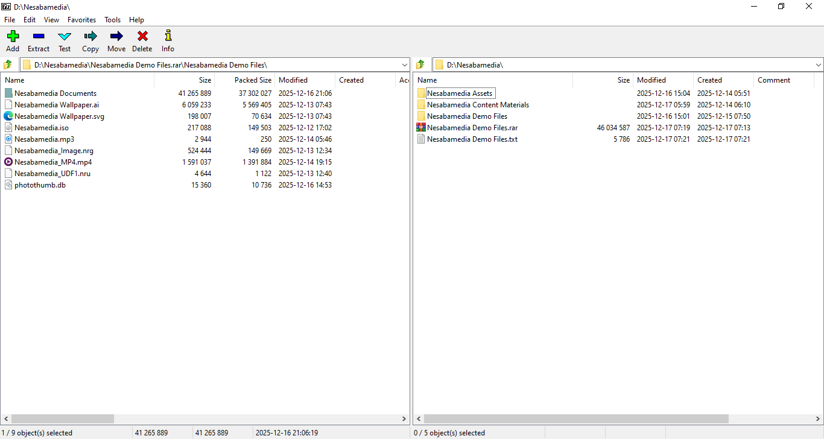This screenshot has height=439, width=824.
Task: Sort left panel by Packed Size column
Action: tap(252, 80)
